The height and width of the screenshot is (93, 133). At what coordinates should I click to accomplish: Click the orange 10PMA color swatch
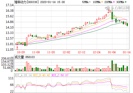point(102,2)
